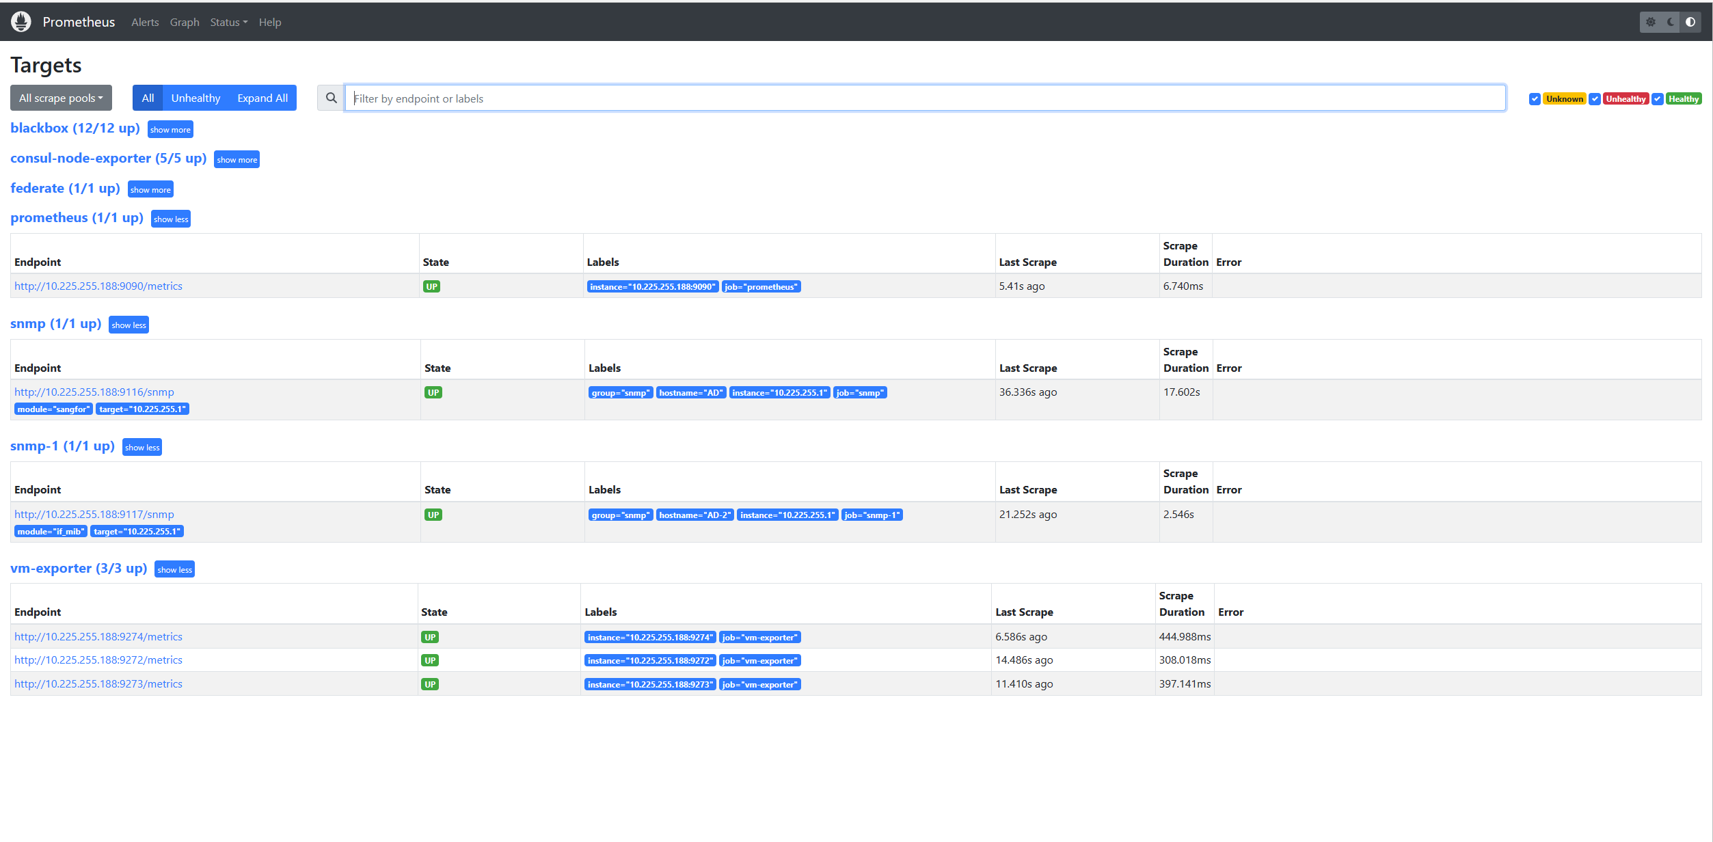Select the auto theme half-circle icon
Viewport: 1713px width, 842px height.
(1690, 21)
